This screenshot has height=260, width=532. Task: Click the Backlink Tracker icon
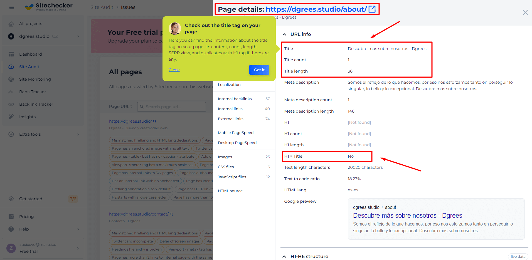(11, 104)
